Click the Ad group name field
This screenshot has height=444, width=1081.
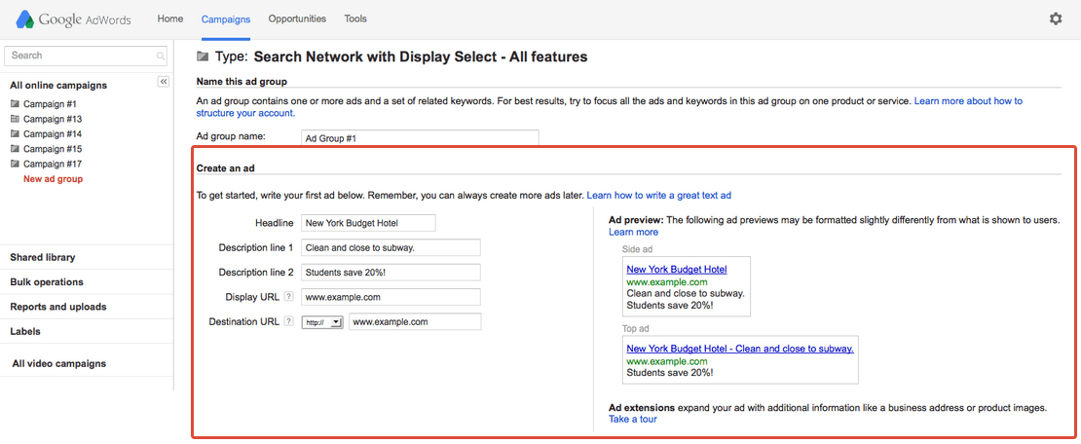[x=420, y=138]
